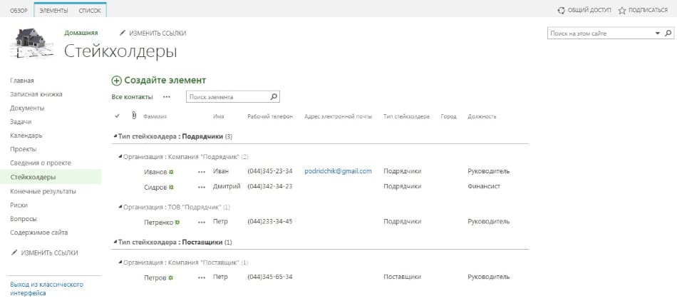Image resolution: width=677 pixels, height=306 pixels.
Task: Click the plus icon to create element
Action: 117,81
